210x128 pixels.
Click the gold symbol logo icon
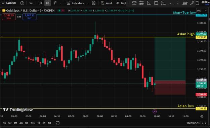[x=4, y=10]
